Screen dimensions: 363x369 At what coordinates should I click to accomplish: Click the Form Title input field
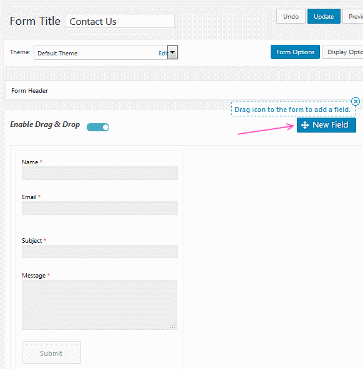point(120,21)
